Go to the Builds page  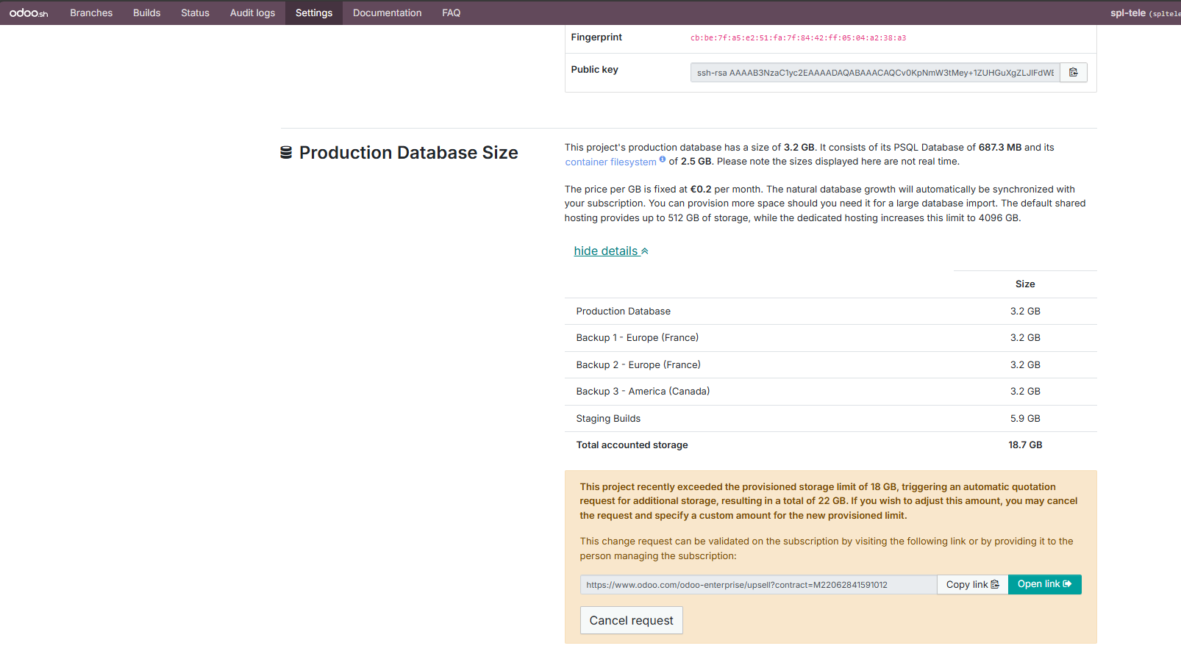tap(146, 12)
